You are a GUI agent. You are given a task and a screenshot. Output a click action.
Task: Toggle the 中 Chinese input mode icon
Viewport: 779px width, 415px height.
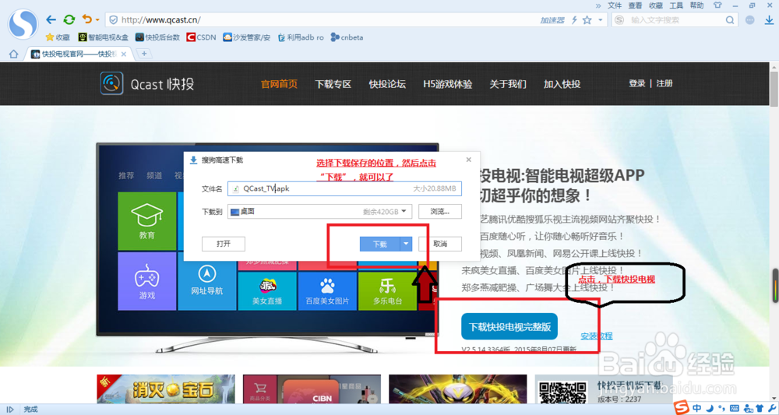[697, 408]
